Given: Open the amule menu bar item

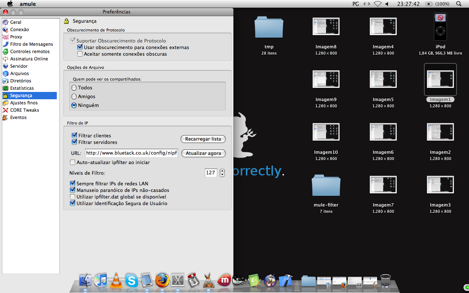Looking at the screenshot, I should (x=27, y=4).
